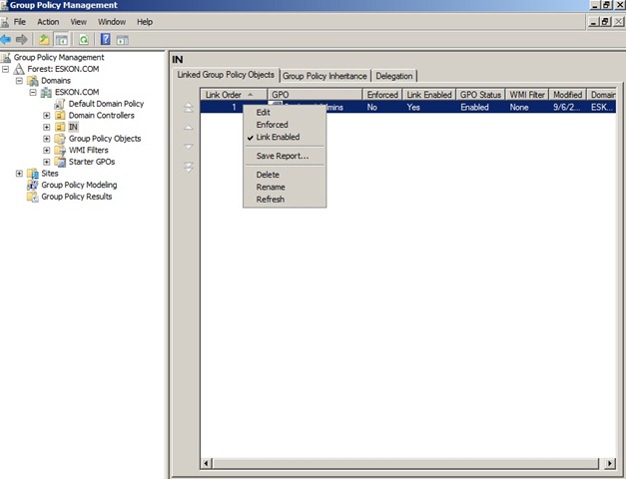
Task: Collapse the Forest: ESKON.COM node
Action: pos(6,69)
